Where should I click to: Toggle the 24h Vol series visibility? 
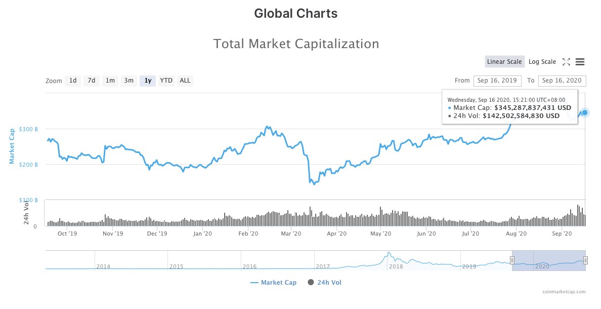click(329, 283)
